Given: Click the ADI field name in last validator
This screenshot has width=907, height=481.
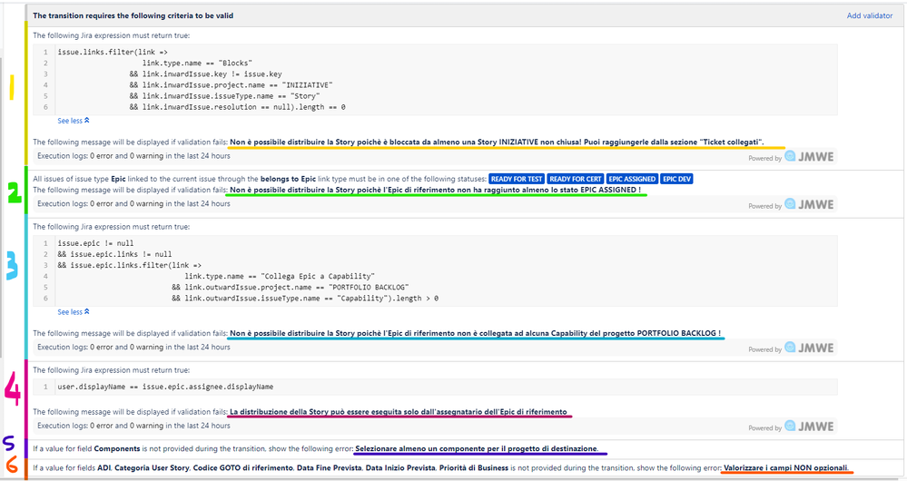Looking at the screenshot, I should [104, 468].
